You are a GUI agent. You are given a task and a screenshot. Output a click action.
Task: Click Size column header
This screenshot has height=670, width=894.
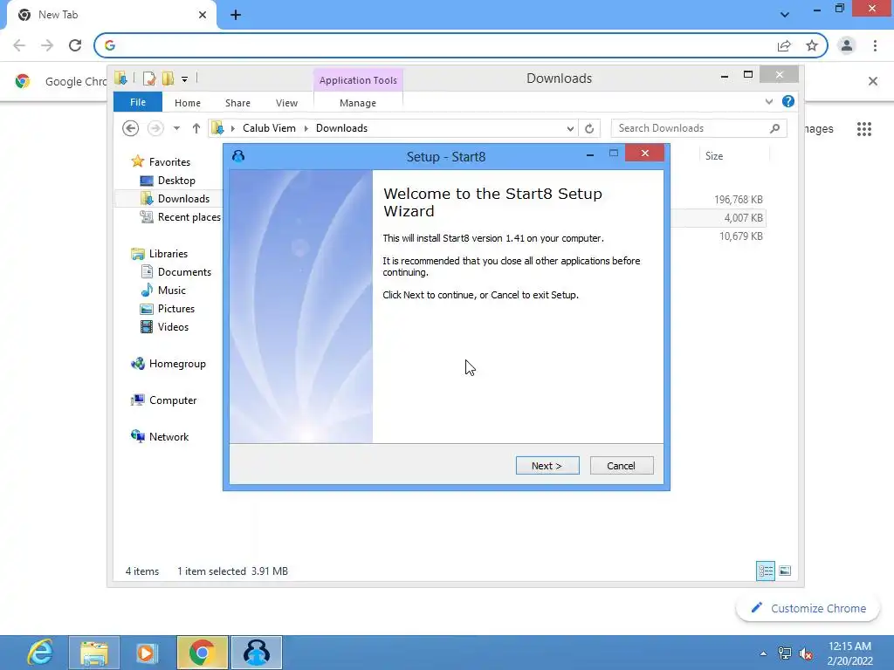point(734,156)
